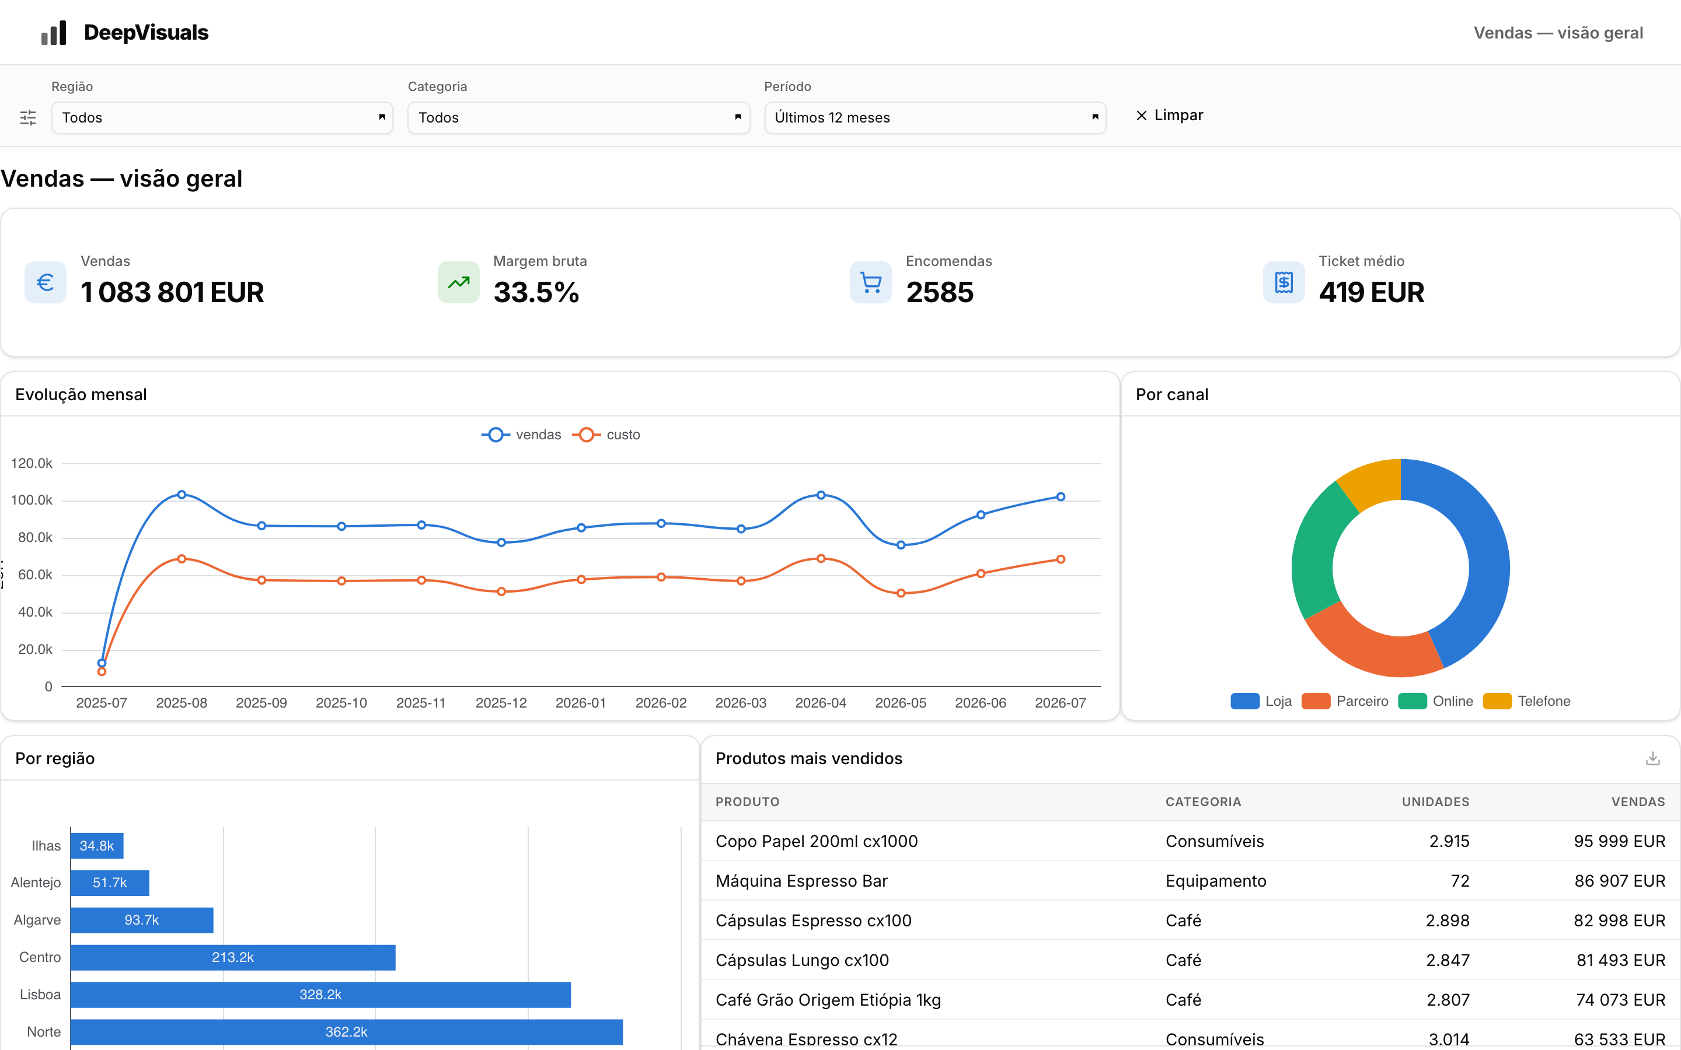
Task: Click the Por região panel title
Action: (x=55, y=758)
